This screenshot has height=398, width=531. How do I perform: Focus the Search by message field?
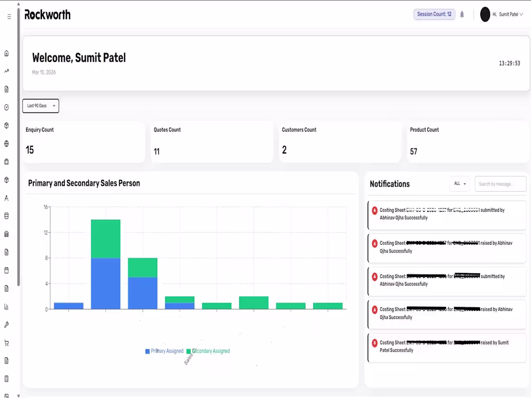(500, 184)
